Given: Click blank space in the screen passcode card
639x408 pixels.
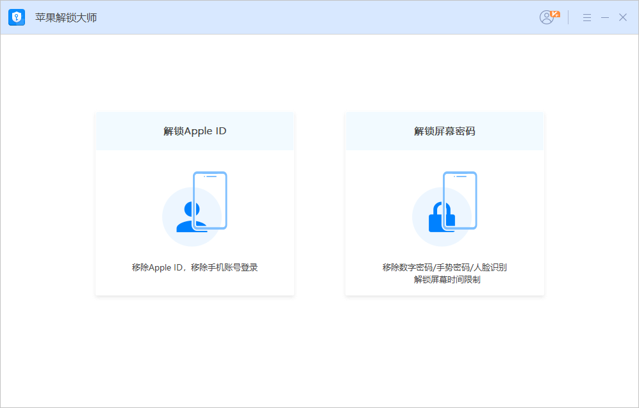Looking at the screenshot, I should [x=378, y=192].
